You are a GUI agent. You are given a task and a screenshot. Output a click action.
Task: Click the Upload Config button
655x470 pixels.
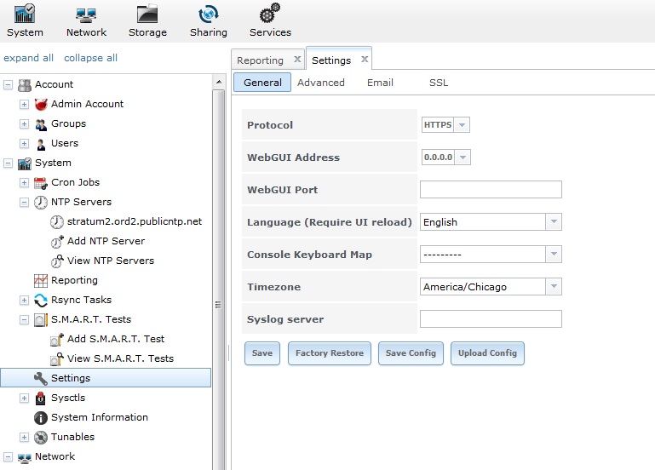(487, 353)
